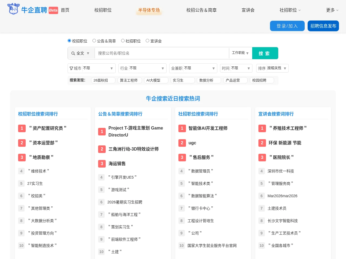Click the 招聘信息发布 button
Image resolution: width=346 pixels, height=259 pixels.
pyautogui.click(x=323, y=26)
